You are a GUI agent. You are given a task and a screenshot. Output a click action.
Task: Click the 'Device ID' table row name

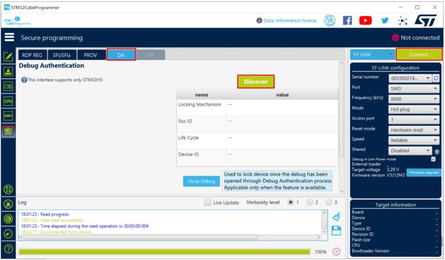(x=188, y=154)
